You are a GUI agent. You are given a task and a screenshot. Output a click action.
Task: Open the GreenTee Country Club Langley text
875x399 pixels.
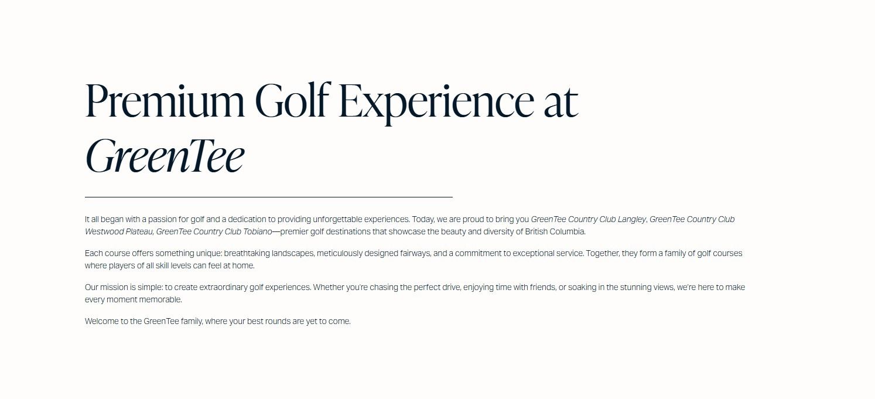[x=588, y=219]
